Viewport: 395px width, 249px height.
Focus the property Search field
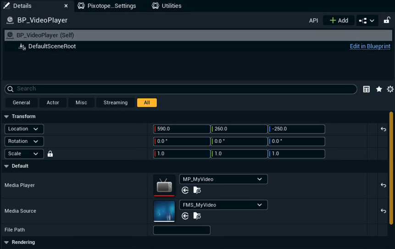tap(181, 89)
